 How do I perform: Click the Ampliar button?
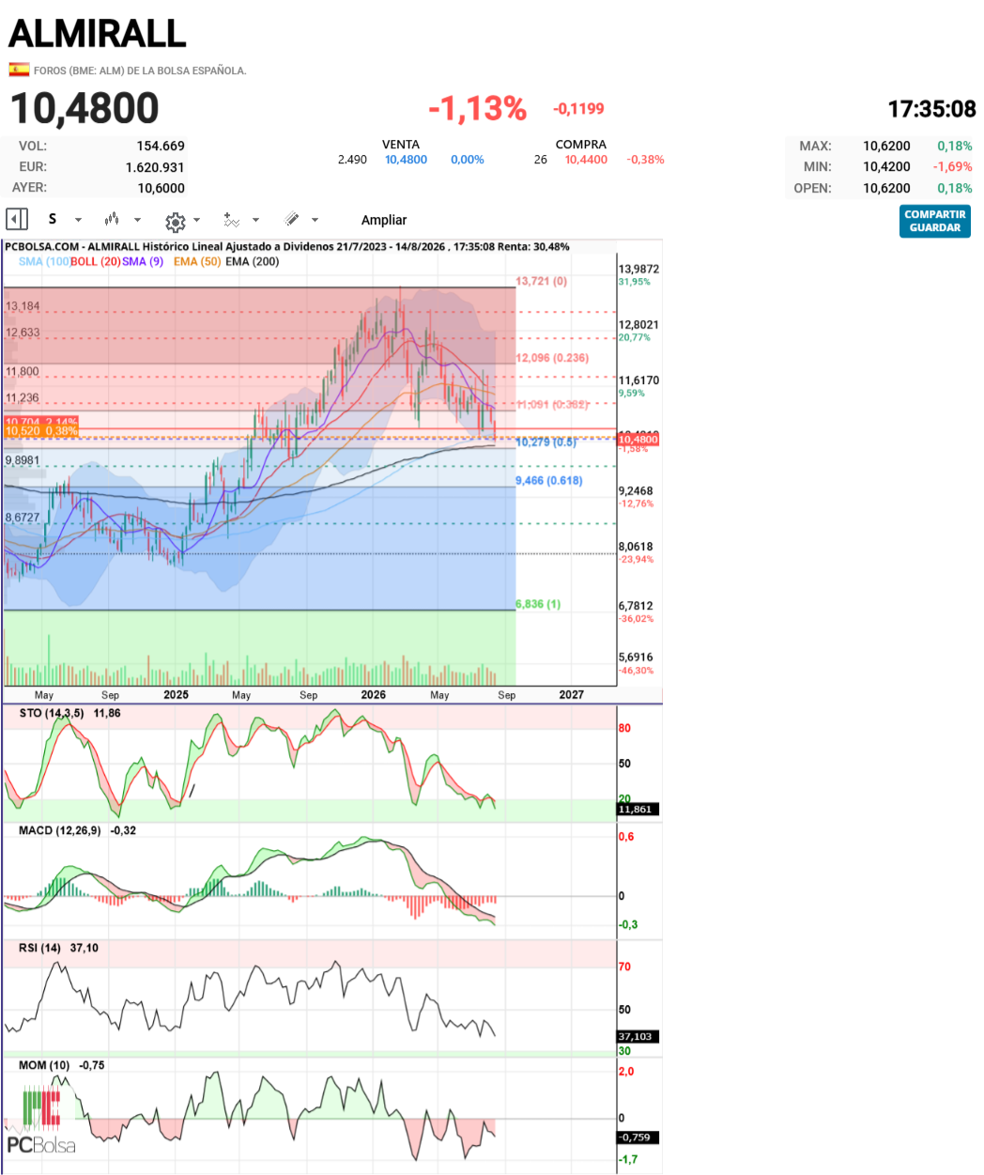point(384,220)
